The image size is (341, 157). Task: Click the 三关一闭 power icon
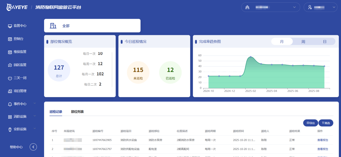click(x=10, y=78)
